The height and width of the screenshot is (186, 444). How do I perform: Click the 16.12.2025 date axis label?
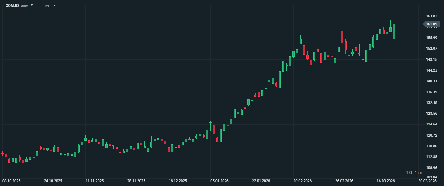178,181
